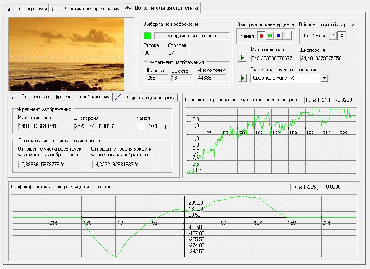
Task: Click the ( White ) channel label
Action: click(x=157, y=127)
